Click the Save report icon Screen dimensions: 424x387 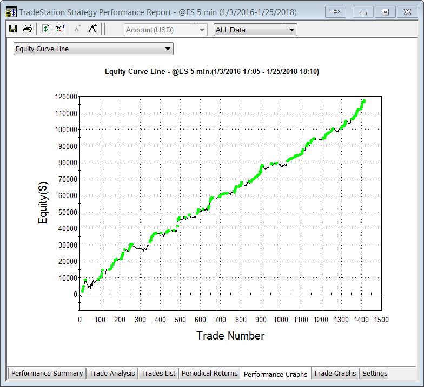13,29
